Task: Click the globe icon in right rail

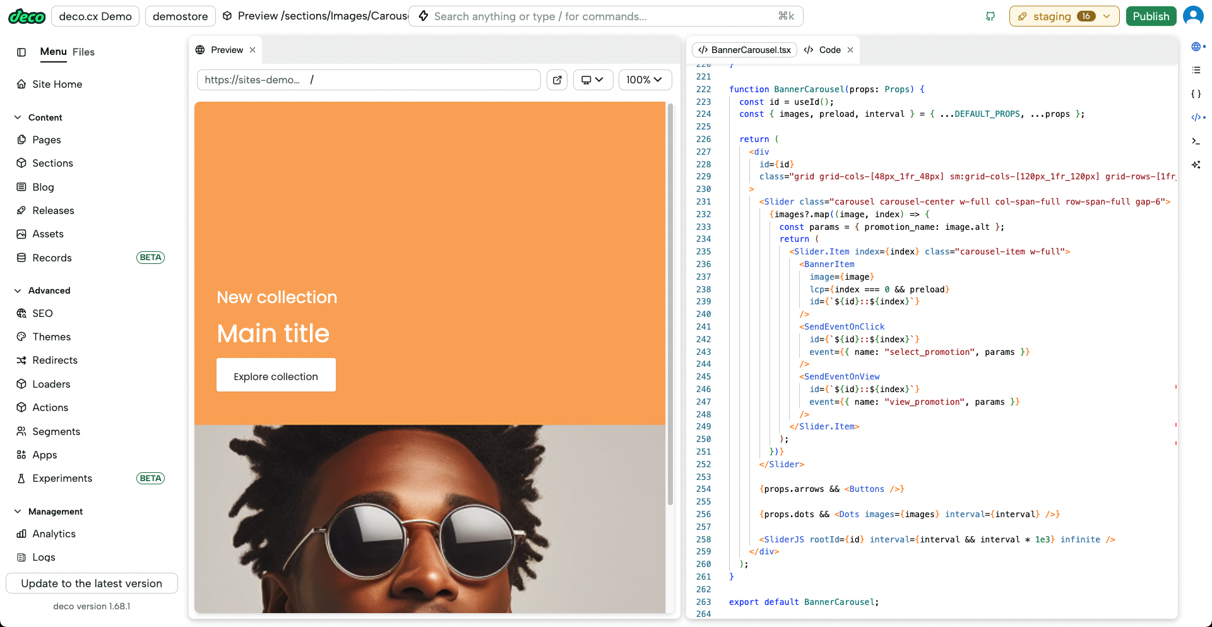Action: (x=1196, y=46)
